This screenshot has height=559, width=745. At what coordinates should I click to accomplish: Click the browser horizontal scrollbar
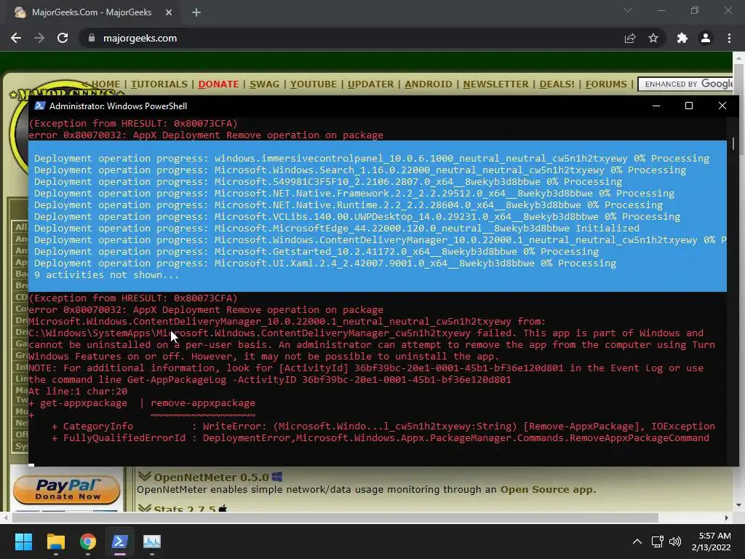(335, 518)
